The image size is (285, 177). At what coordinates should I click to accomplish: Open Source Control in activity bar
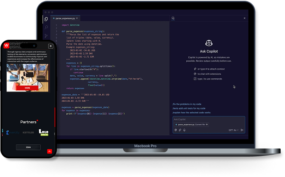[x=47, y=36]
